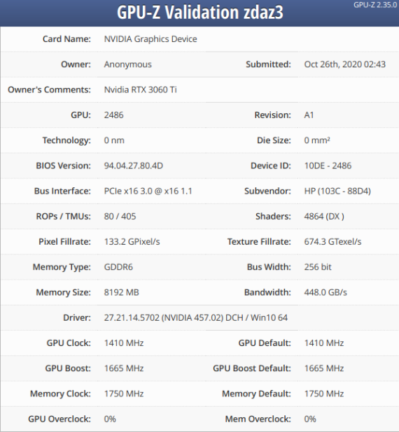
Task: Select BIOS version 94.04.27.80.4D
Action: pos(133,166)
